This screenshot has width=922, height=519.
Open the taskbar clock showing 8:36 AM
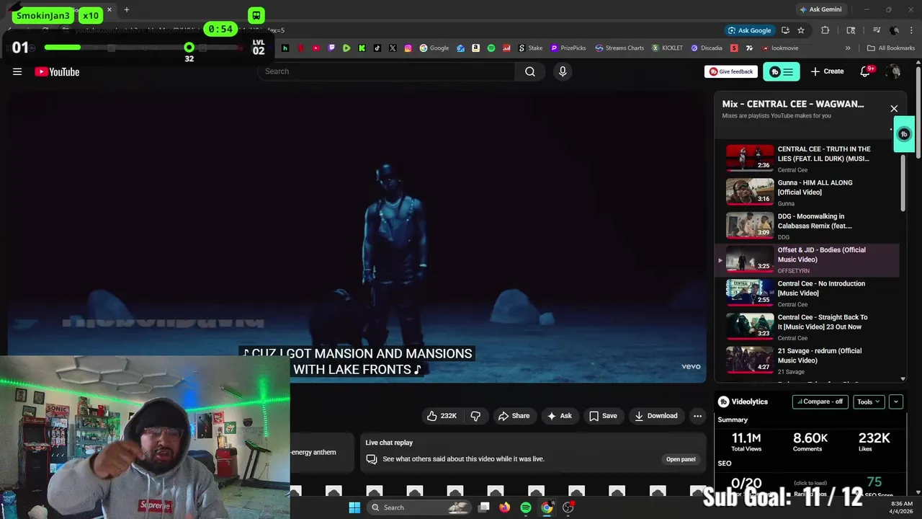point(900,507)
